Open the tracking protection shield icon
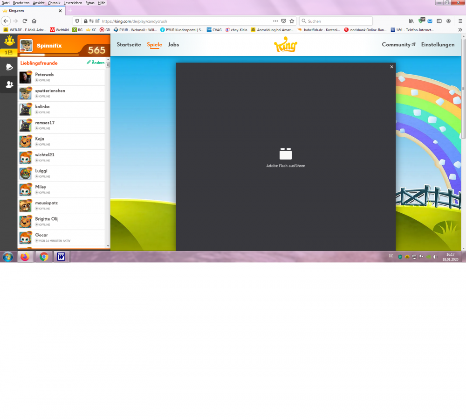Viewport: 466px width, 419px height. (77, 21)
